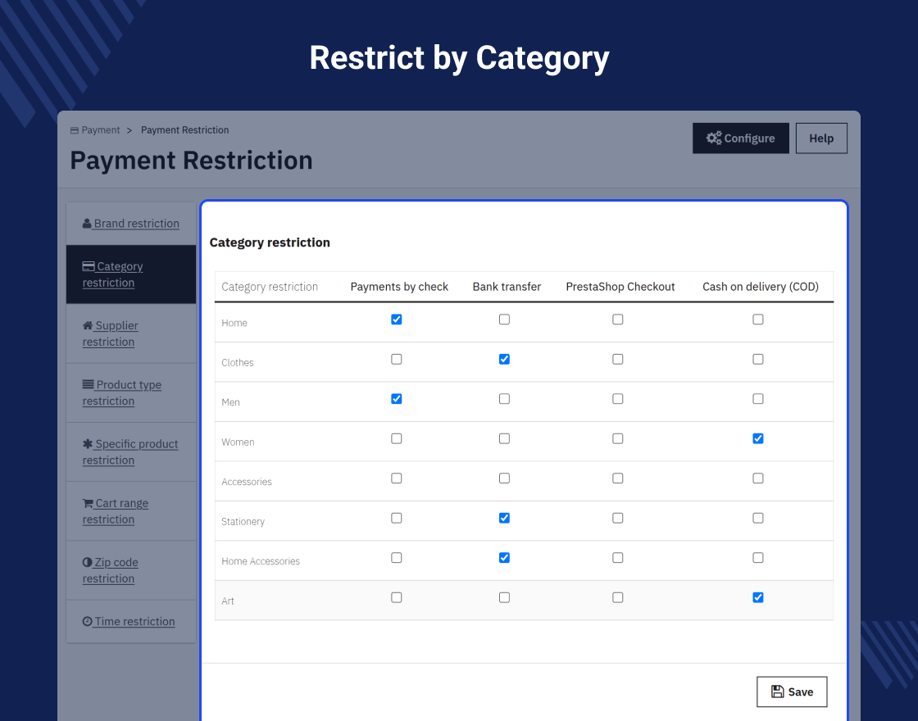
Task: Click the Brand restriction user icon
Action: (87, 224)
